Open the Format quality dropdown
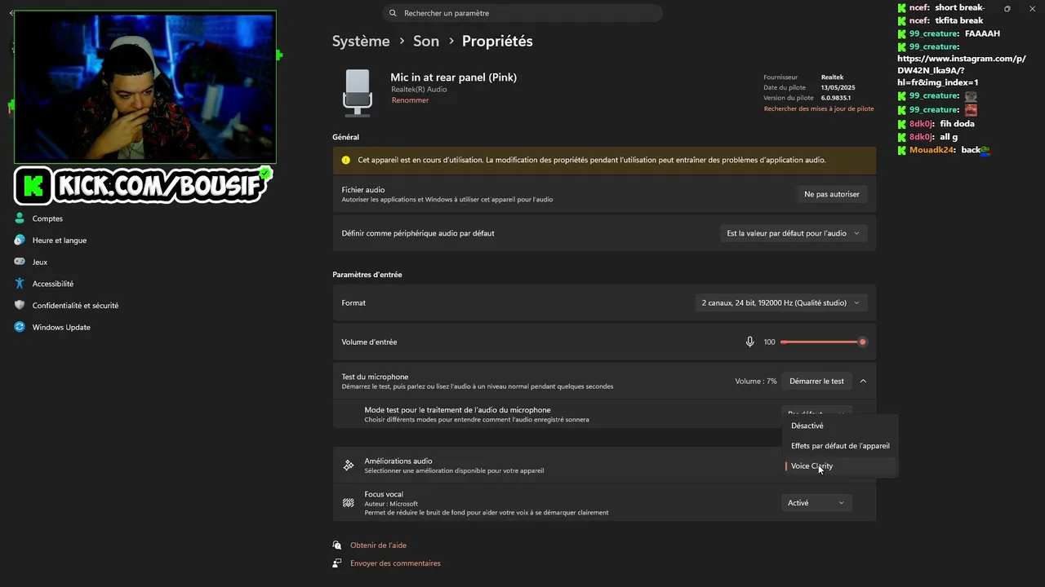Viewport: 1045px width, 587px height. (780, 302)
